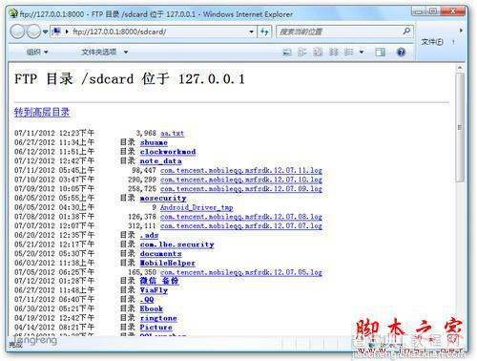Select the third view mode icon in toolbar
This screenshot has height=361, width=477.
point(318,53)
